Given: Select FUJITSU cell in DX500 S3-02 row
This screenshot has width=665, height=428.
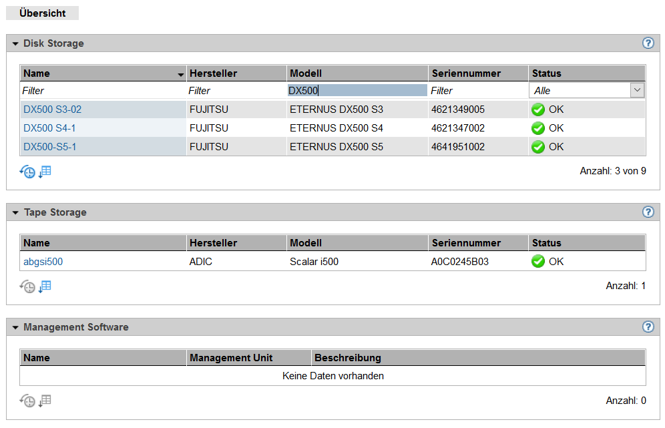Looking at the screenshot, I should tap(236, 110).
